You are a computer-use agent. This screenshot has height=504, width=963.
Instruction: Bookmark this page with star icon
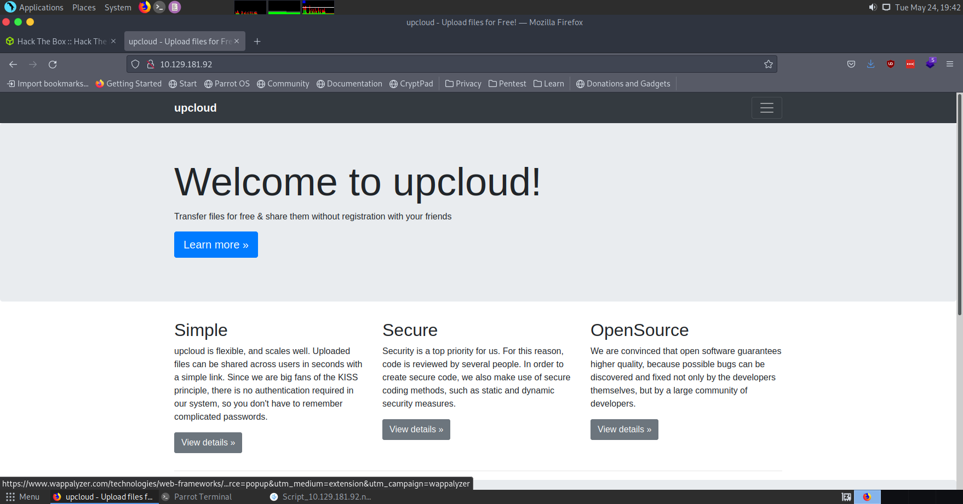tap(769, 65)
